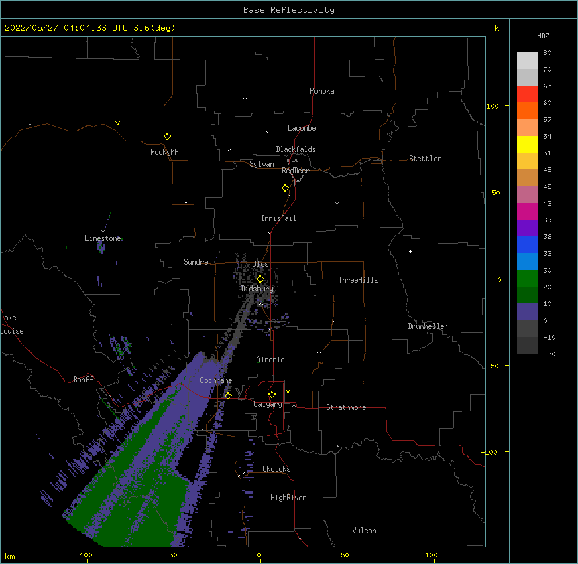Click the Strathmore label
Viewport: 578px width, 564px height.
coord(346,407)
